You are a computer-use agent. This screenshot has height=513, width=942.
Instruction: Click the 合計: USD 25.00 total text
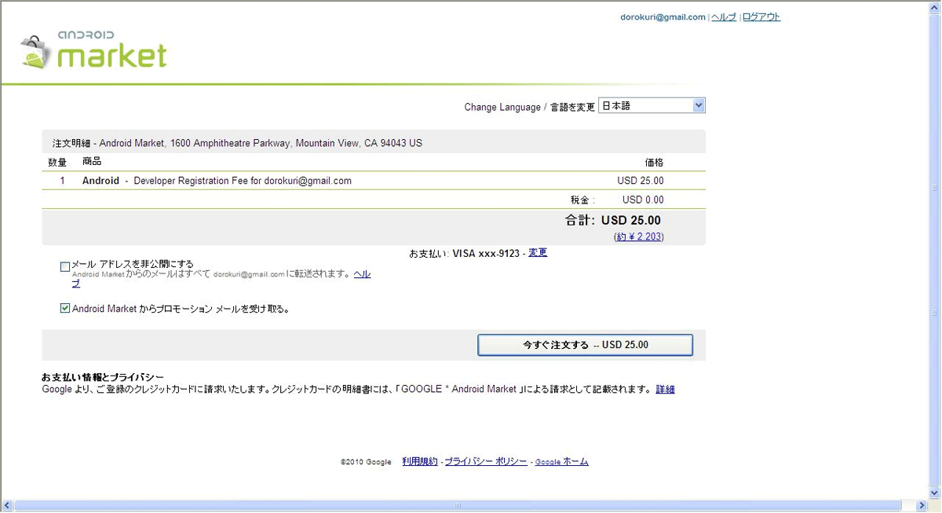coord(613,221)
